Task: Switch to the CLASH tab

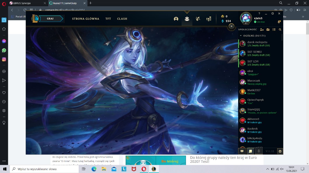Action: click(x=122, y=19)
